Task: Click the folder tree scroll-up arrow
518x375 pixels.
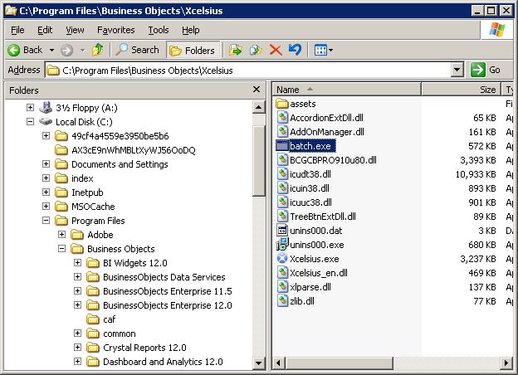Action: coord(259,107)
